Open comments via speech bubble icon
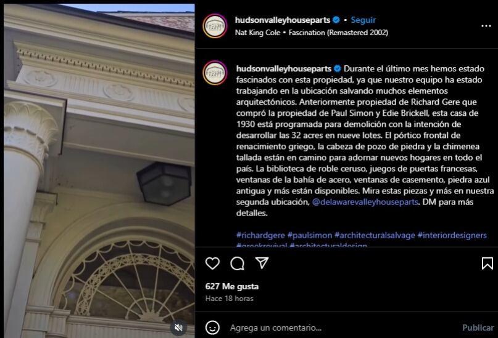This screenshot has height=338, width=498. pyautogui.click(x=237, y=264)
